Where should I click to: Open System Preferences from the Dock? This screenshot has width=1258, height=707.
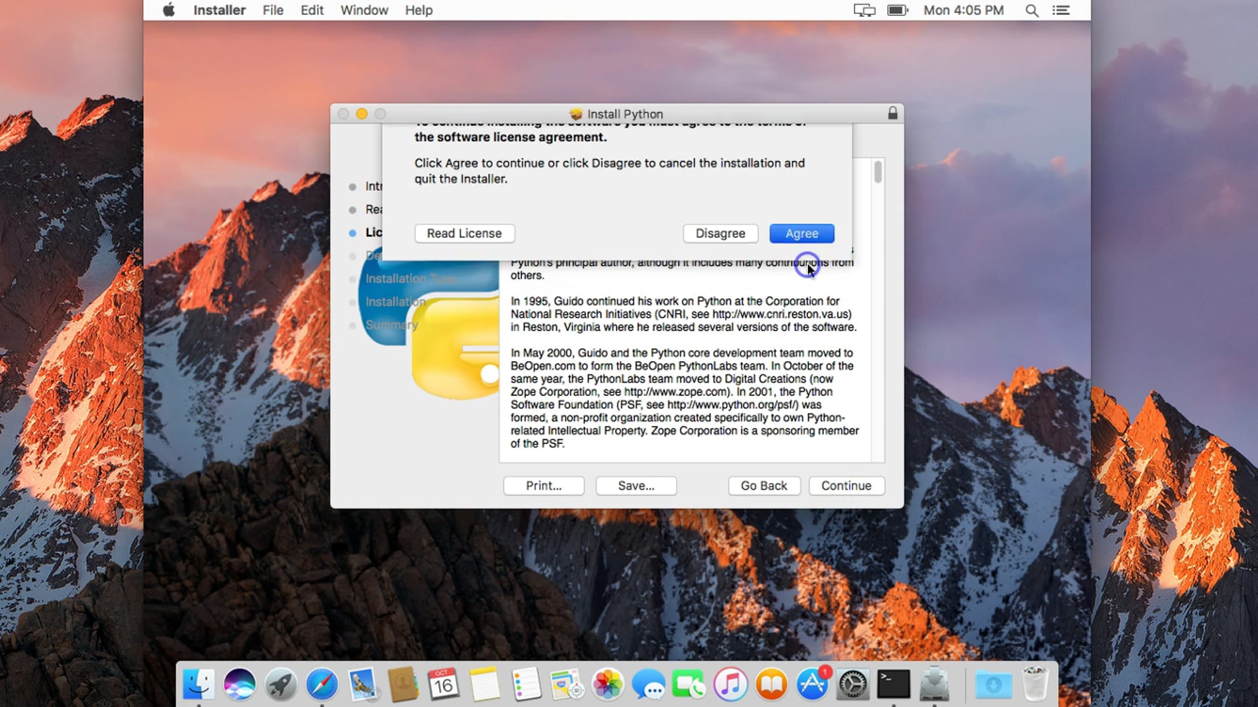852,684
